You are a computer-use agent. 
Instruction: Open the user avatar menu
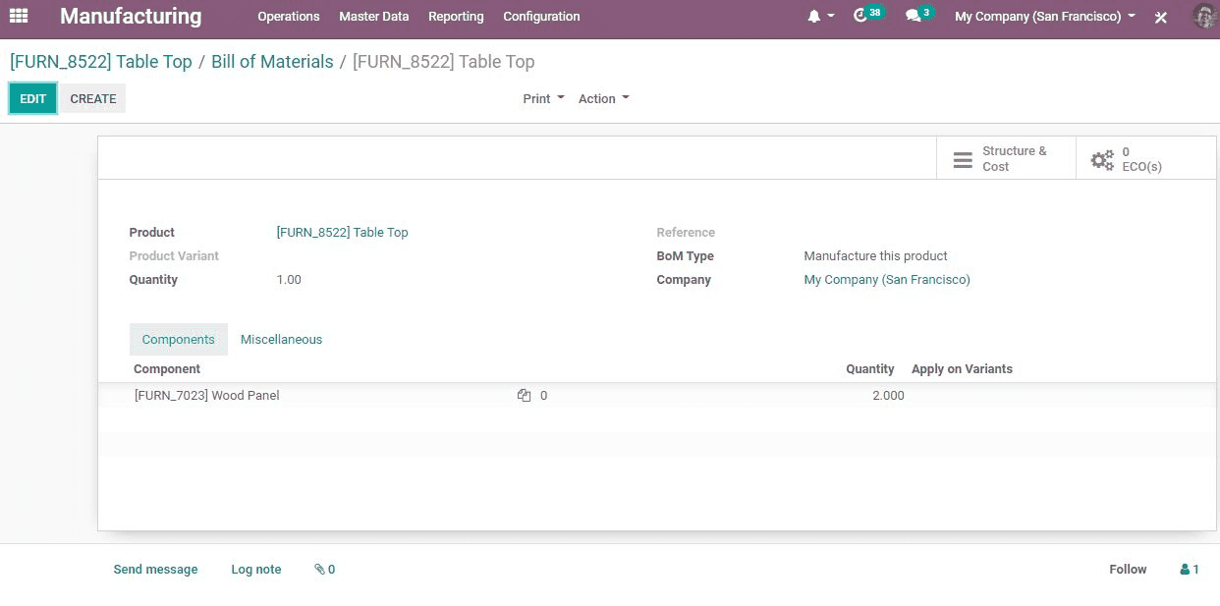(1203, 16)
